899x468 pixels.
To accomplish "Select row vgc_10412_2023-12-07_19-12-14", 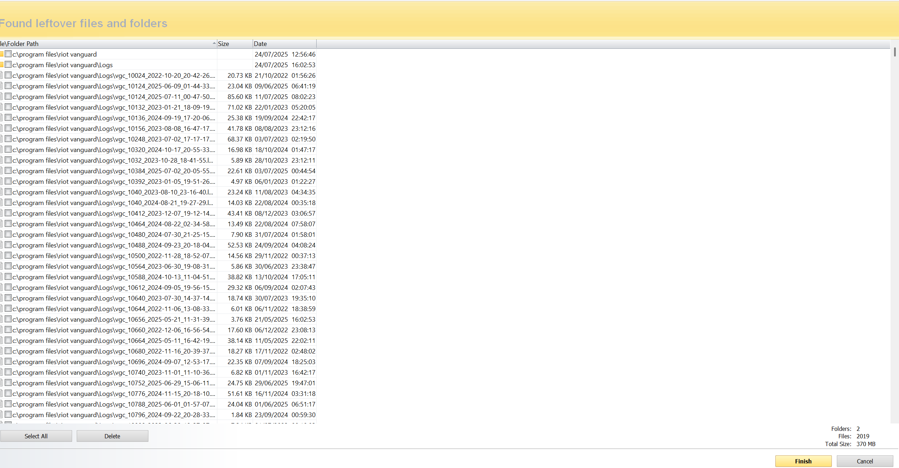I will tap(158, 213).
